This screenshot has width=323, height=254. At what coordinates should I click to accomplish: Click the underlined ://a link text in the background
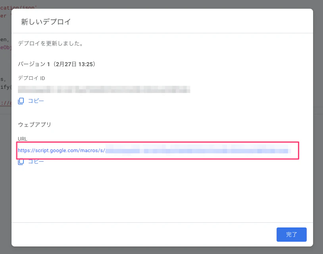(6, 103)
